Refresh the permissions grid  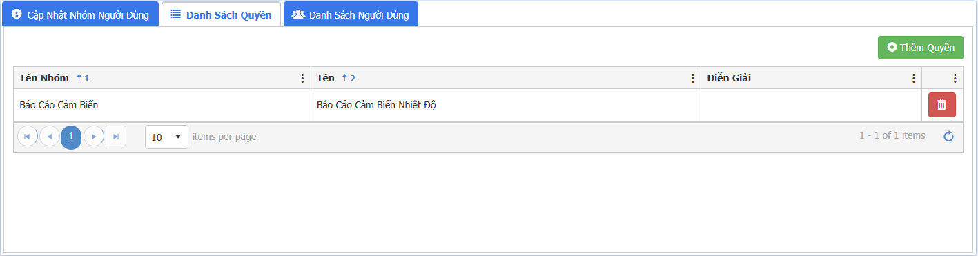(x=948, y=137)
